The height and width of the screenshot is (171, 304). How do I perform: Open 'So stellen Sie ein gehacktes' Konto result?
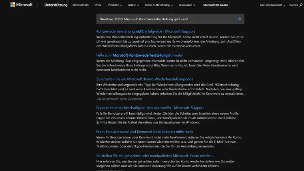tap(155, 156)
